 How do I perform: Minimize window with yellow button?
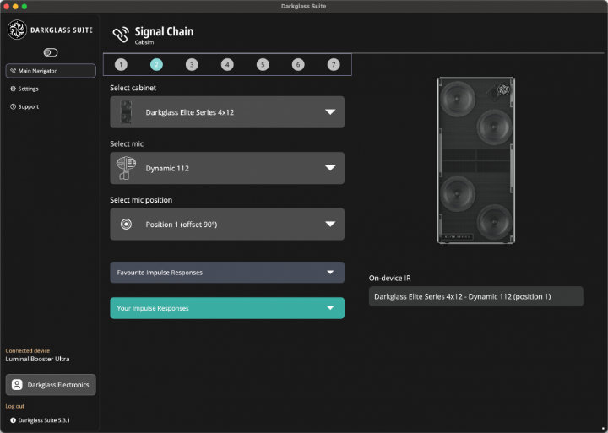(15, 7)
